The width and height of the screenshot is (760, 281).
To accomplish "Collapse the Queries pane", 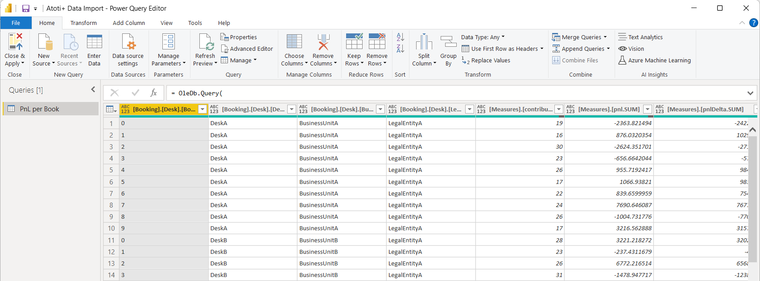I will tap(93, 90).
